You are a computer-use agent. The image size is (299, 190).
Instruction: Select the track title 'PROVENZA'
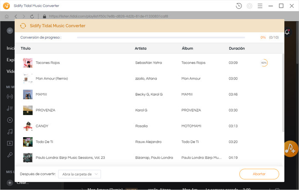pos(45,110)
